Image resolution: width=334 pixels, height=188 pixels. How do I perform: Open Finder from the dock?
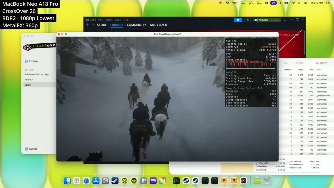coord(67,181)
